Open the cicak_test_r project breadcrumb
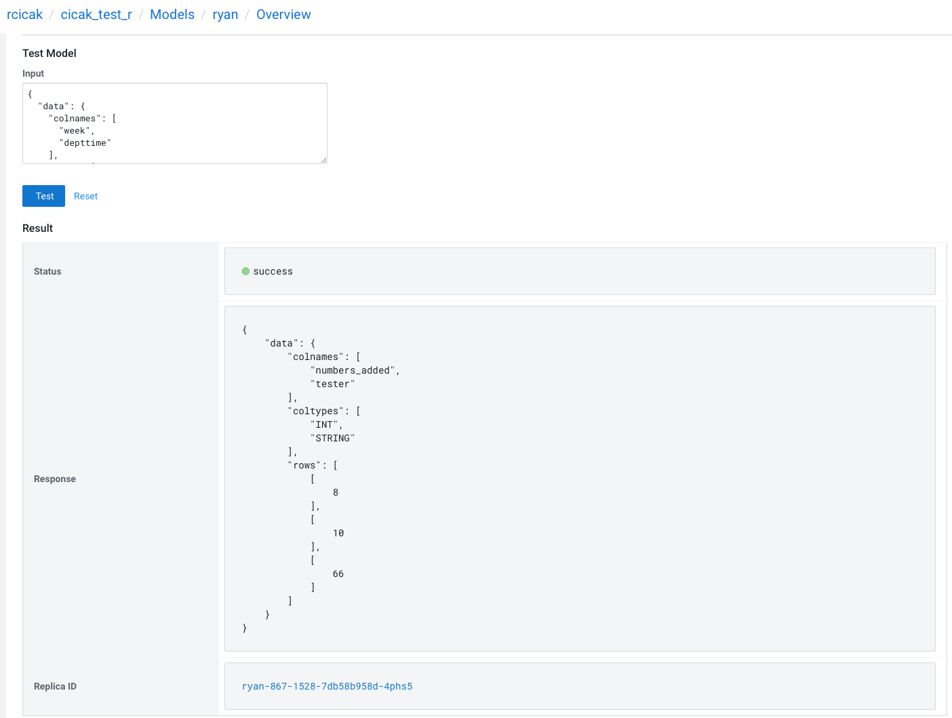The width and height of the screenshot is (952, 718). [x=96, y=14]
